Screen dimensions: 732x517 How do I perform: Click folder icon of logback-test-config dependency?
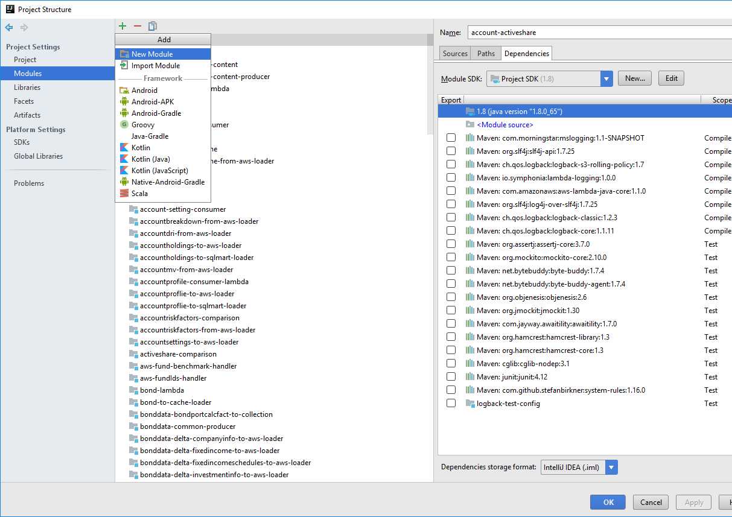(470, 404)
